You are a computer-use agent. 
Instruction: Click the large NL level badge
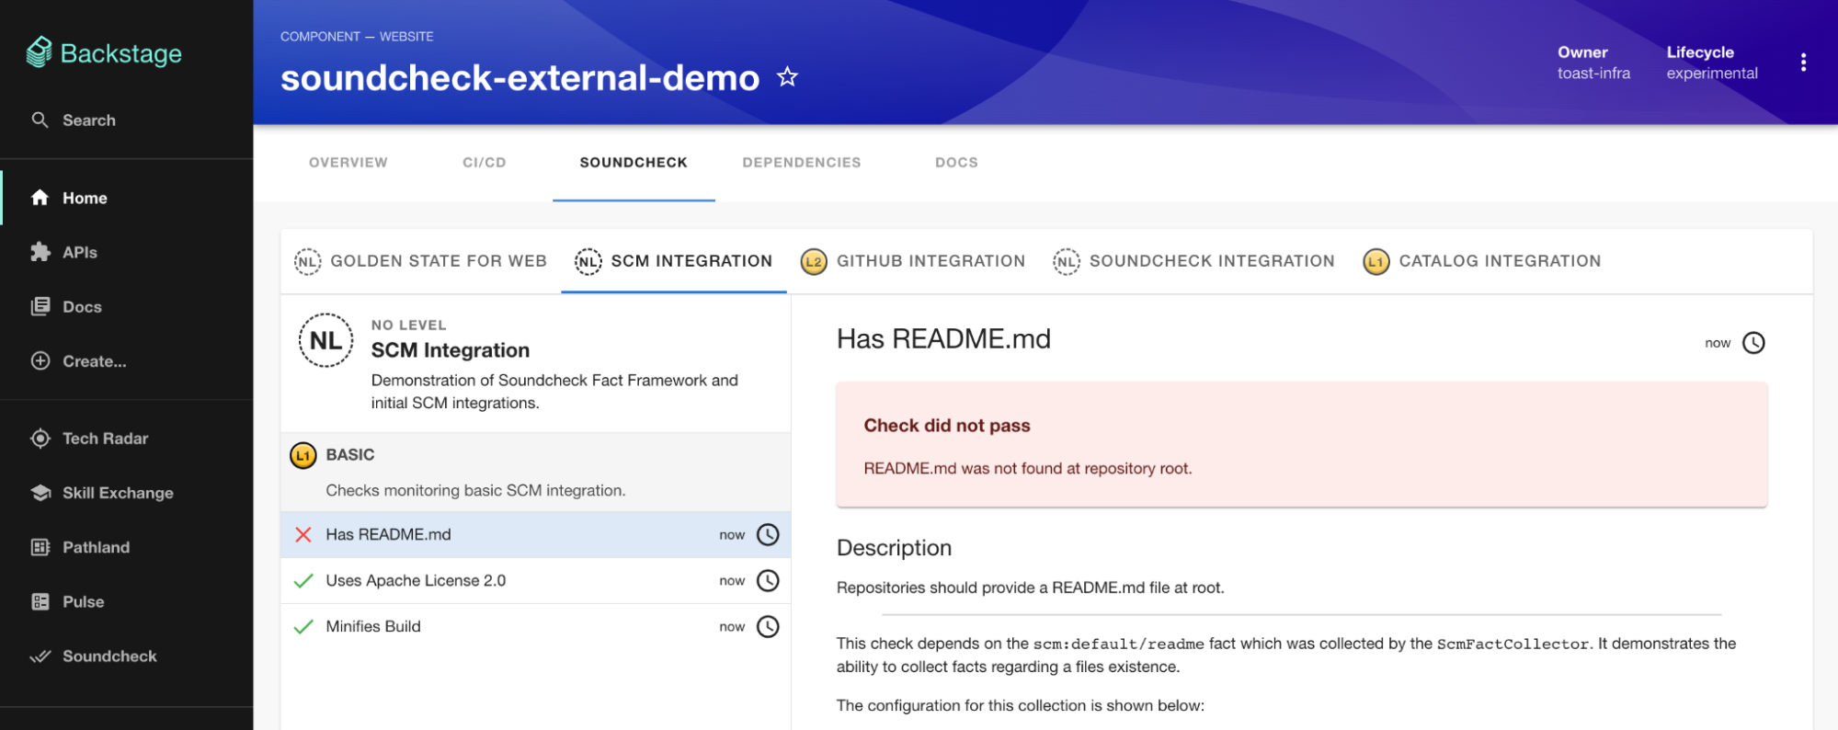(325, 340)
